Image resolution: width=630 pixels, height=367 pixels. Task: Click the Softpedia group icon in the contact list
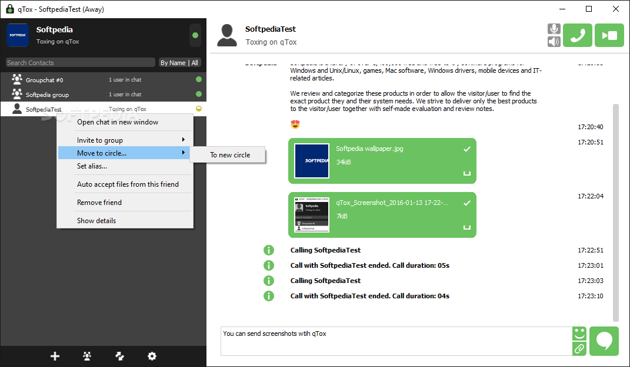(17, 95)
